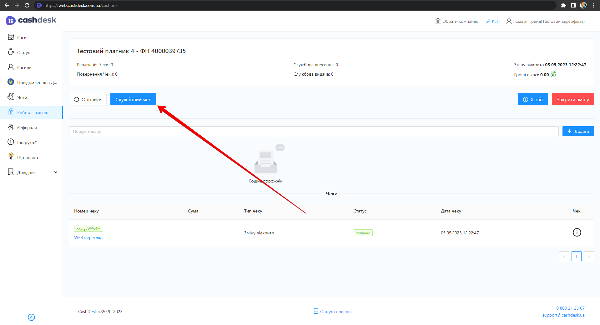Click the cashdesk logo
The width and height of the screenshot is (600, 325).
click(31, 20)
